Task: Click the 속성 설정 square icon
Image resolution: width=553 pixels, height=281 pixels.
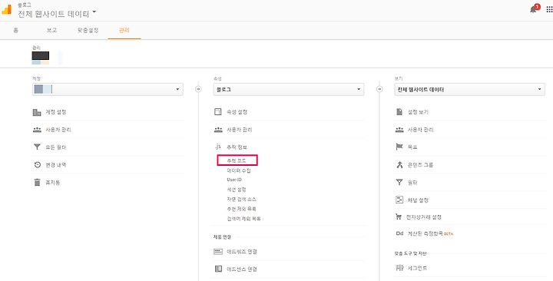Action: point(218,112)
